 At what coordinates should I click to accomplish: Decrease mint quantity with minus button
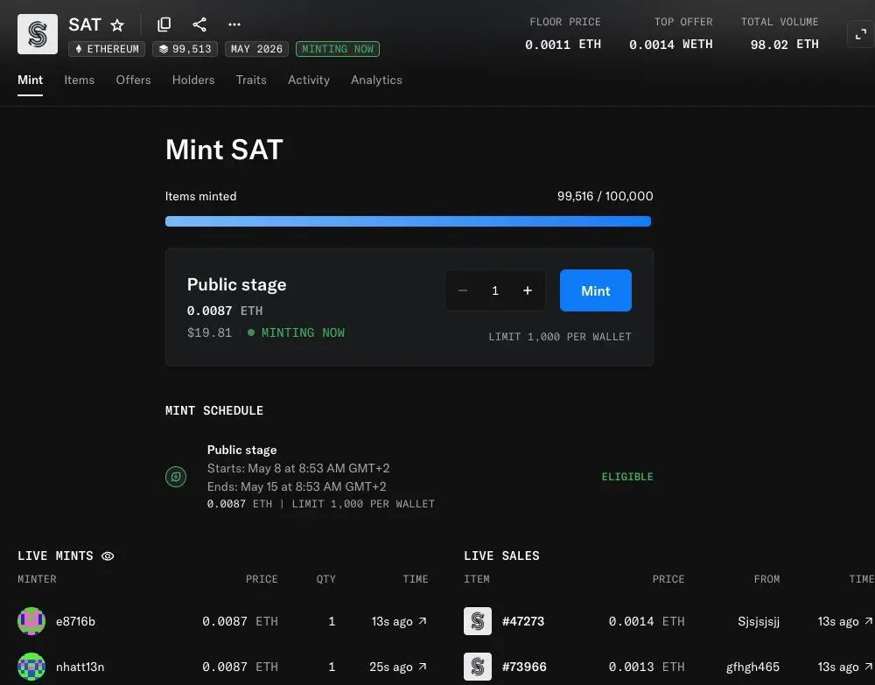(x=463, y=290)
